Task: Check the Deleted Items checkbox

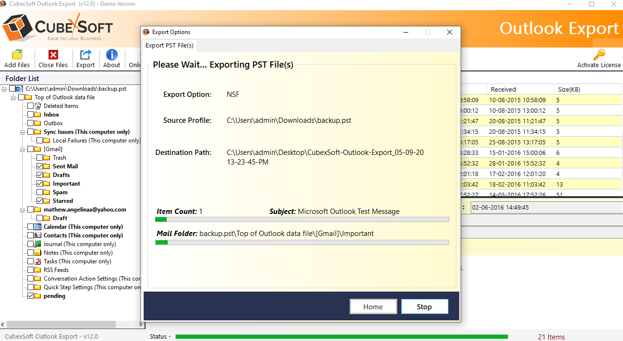Action: tap(31, 106)
